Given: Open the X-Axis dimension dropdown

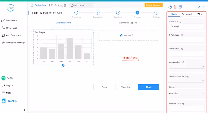Looking at the screenshot, I should [186, 81].
